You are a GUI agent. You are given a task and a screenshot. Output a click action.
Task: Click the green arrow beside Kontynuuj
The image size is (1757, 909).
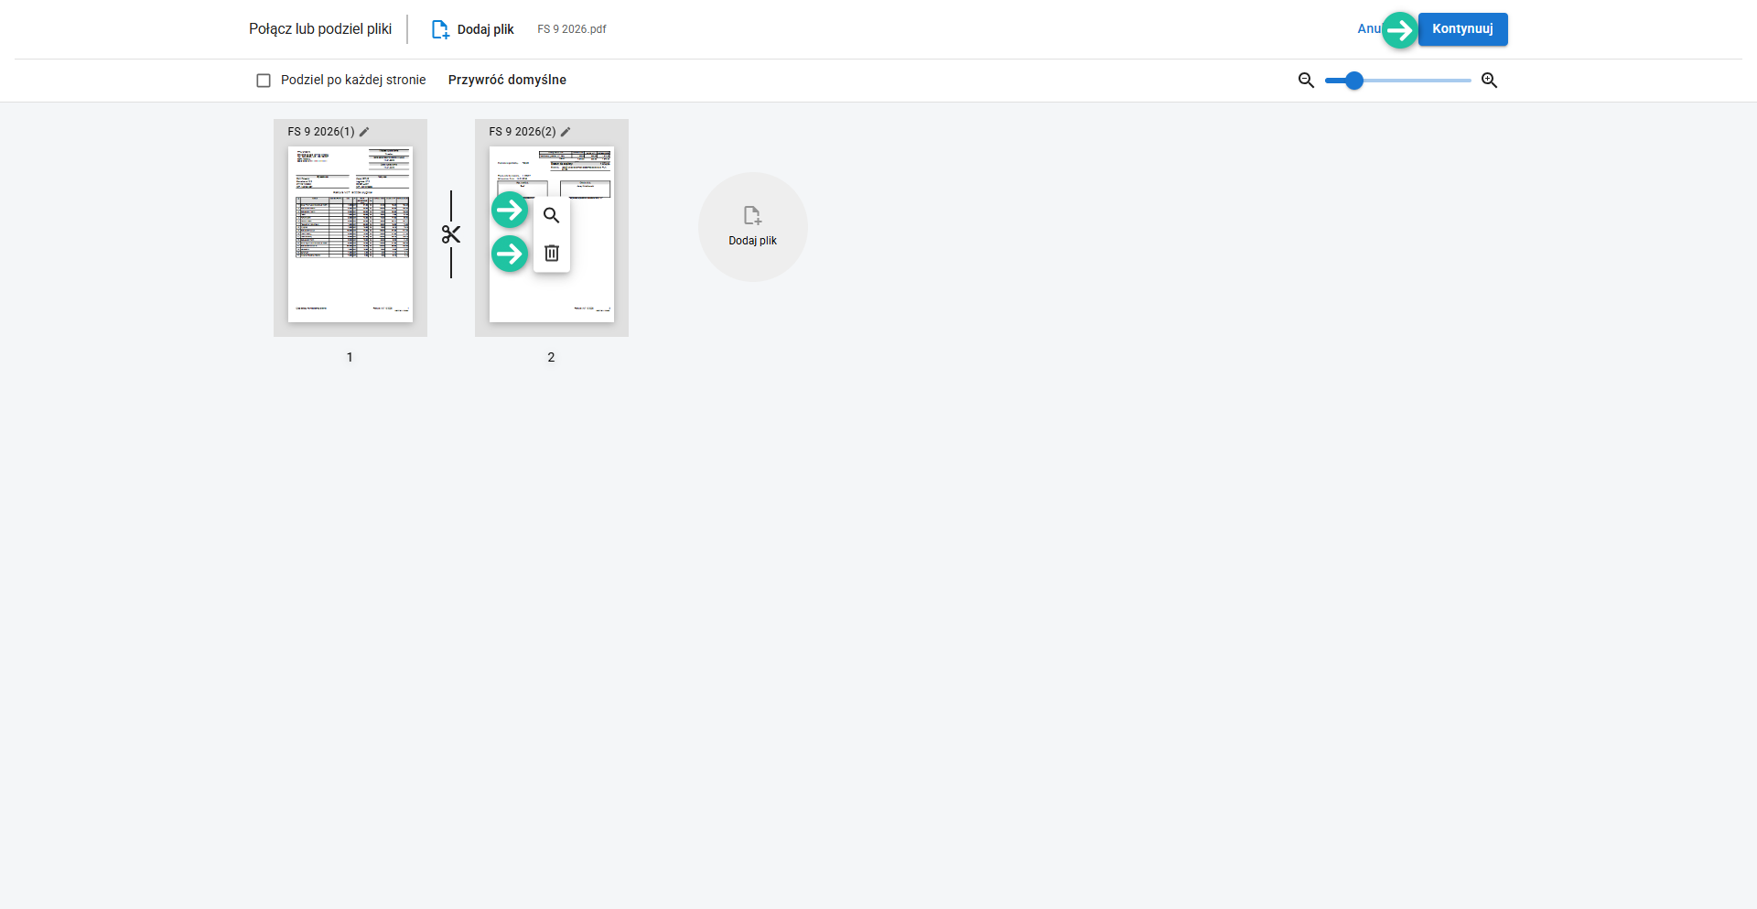[1399, 30]
